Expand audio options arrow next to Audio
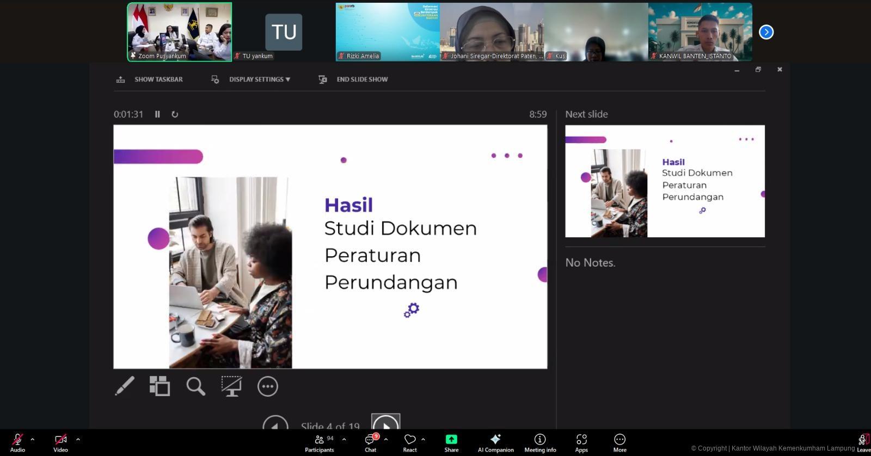The width and height of the screenshot is (871, 456). click(33, 439)
